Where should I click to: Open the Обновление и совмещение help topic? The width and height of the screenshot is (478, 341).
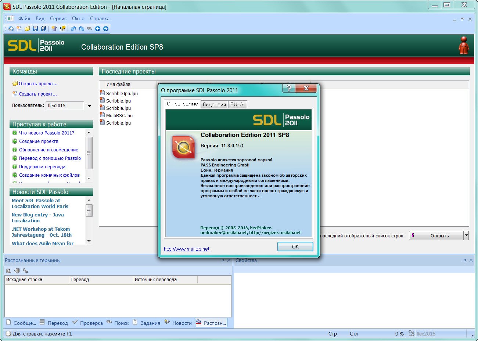(x=48, y=150)
